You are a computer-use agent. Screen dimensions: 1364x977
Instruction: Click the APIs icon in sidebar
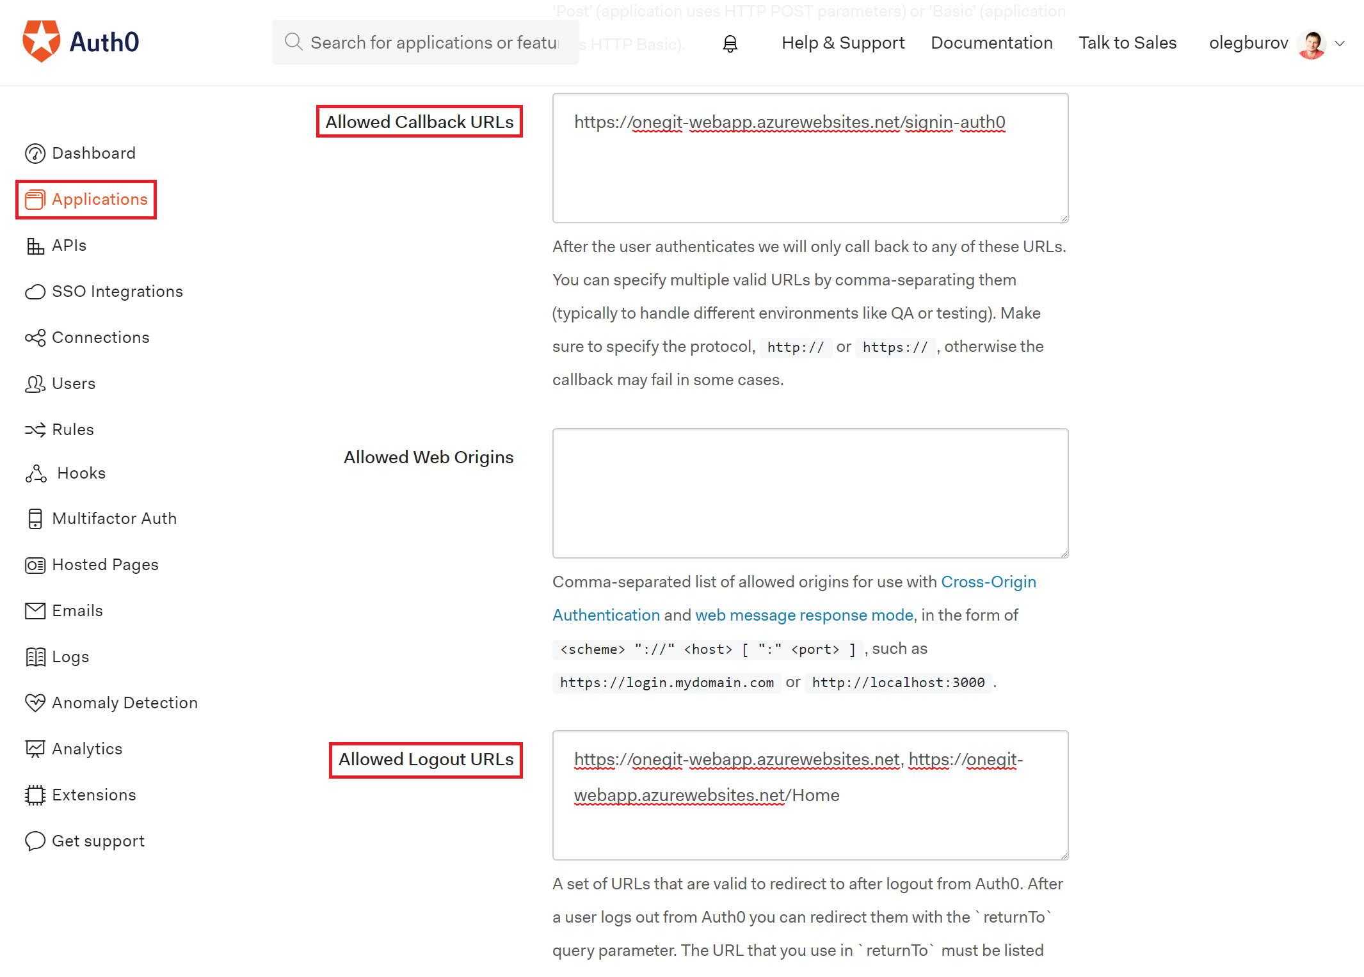click(x=35, y=246)
